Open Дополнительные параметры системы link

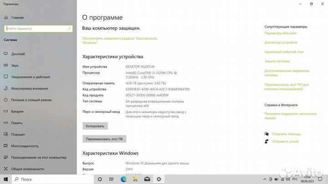tap(287, 73)
